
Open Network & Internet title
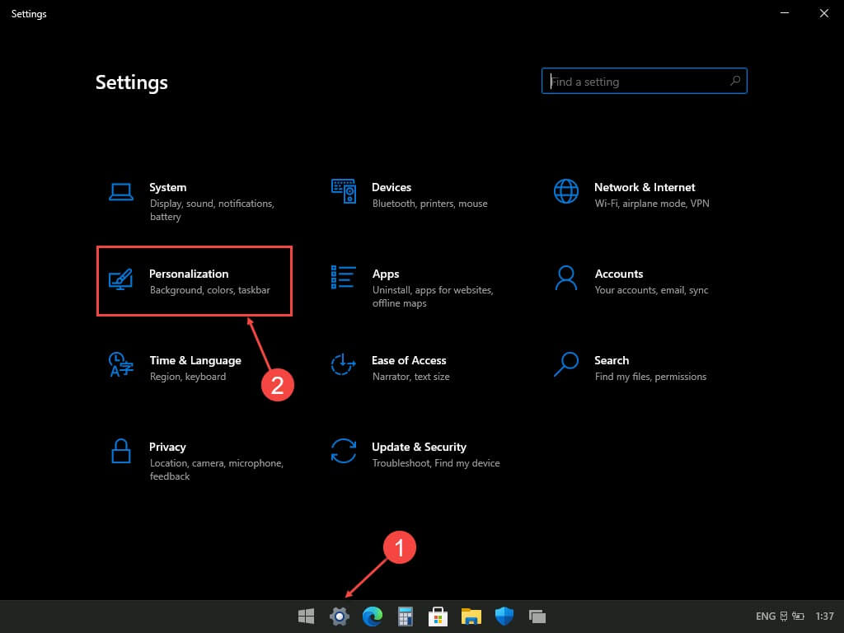click(x=645, y=187)
